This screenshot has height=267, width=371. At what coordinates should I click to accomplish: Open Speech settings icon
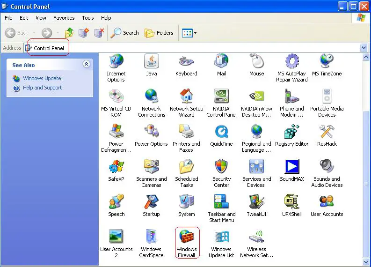(x=116, y=206)
